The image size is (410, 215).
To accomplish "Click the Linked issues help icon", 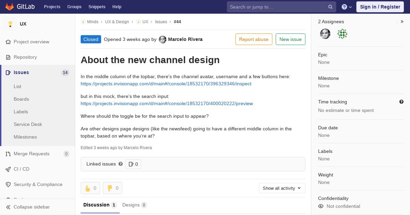I will point(121,164).
